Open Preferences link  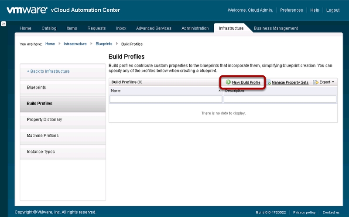(x=291, y=10)
